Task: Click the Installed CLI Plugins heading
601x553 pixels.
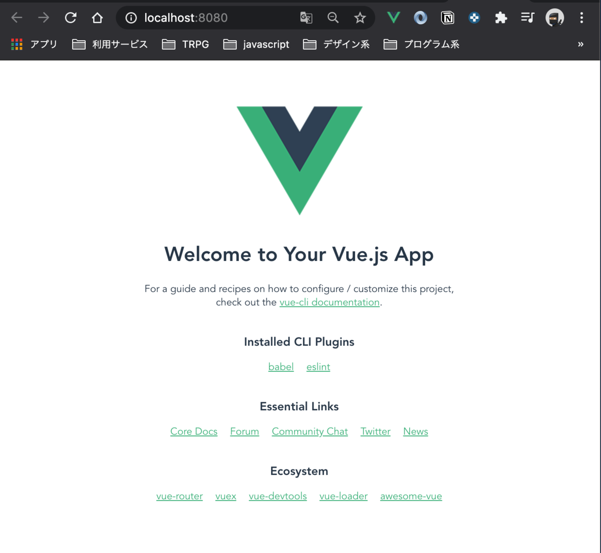Action: 299,342
